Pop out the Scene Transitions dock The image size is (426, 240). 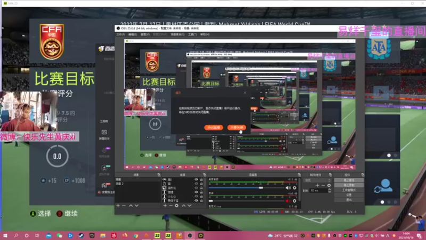(x=330, y=175)
